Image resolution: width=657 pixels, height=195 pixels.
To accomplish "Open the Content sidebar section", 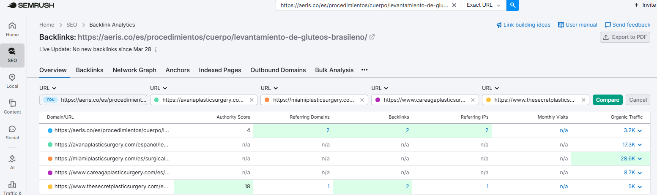I will pos(12,107).
